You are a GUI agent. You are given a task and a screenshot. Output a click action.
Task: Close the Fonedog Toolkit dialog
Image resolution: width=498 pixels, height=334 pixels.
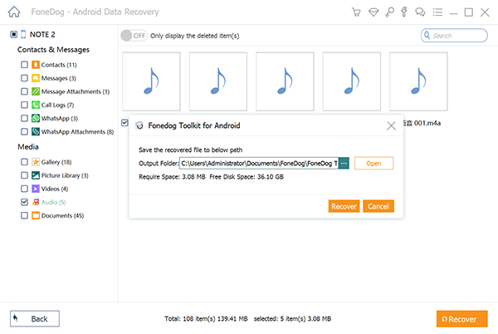pyautogui.click(x=391, y=125)
